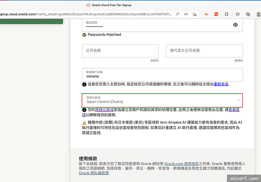Screen dimensions: 261x182
Task: Open the Collections icon
Action: click(248, 14)
